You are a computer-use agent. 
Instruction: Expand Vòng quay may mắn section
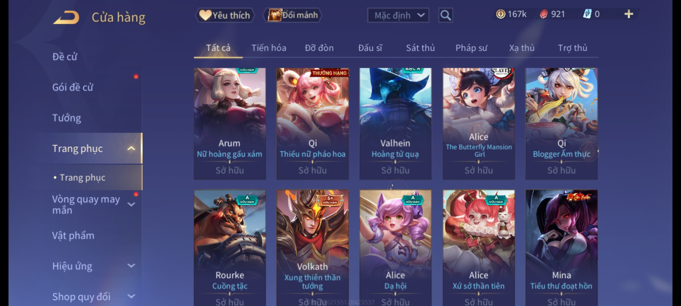pyautogui.click(x=131, y=204)
